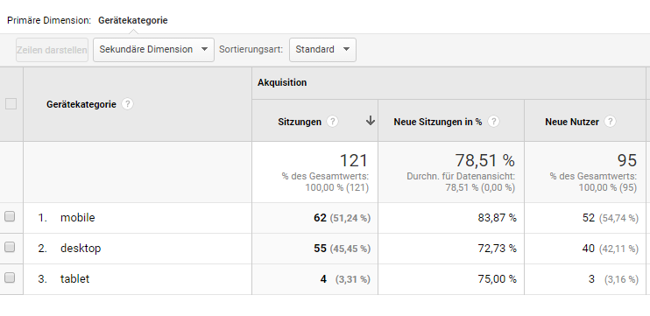
Task: Click the Zeilen darstellen button
Action: click(x=52, y=50)
